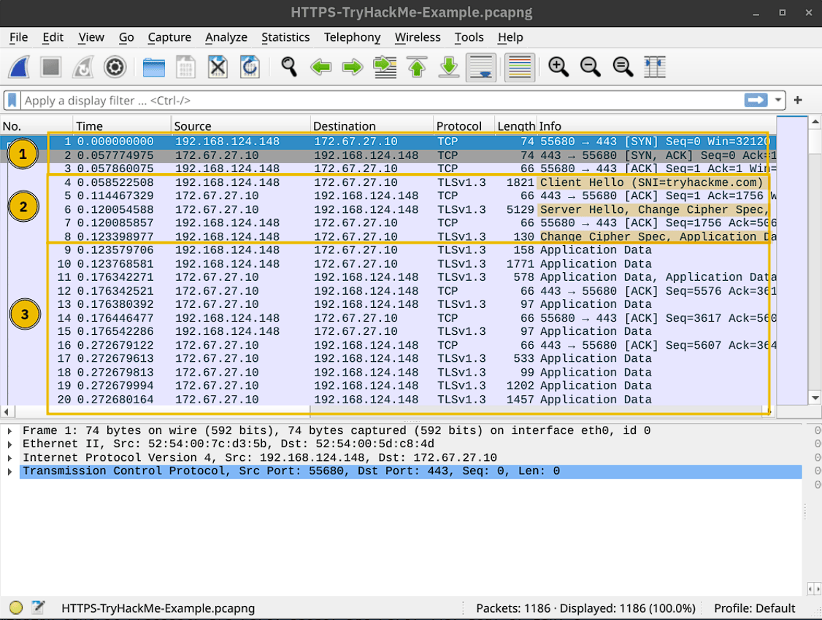Screen dimensions: 822x620
Task: Select packet 6 Server Hello row
Action: [x=388, y=209]
